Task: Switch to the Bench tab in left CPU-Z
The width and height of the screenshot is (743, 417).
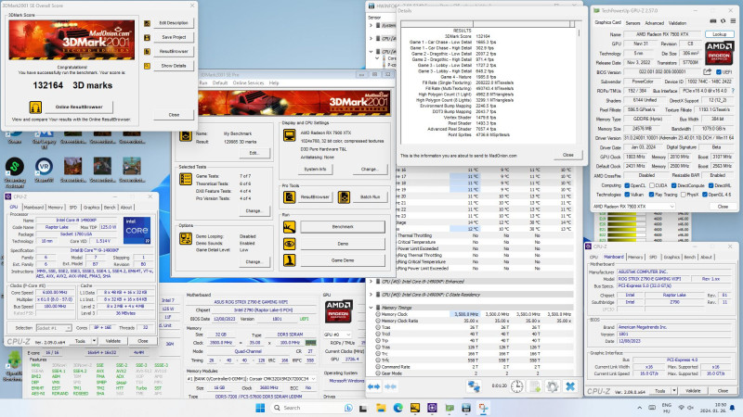Action: coord(110,207)
